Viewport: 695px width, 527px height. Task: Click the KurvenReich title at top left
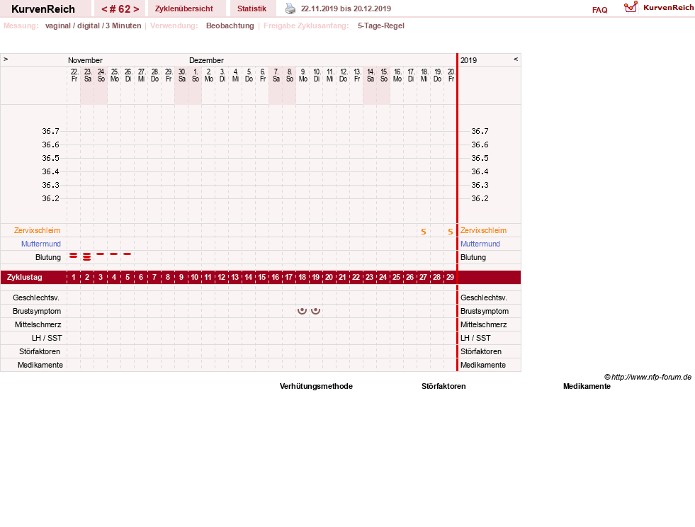point(43,9)
